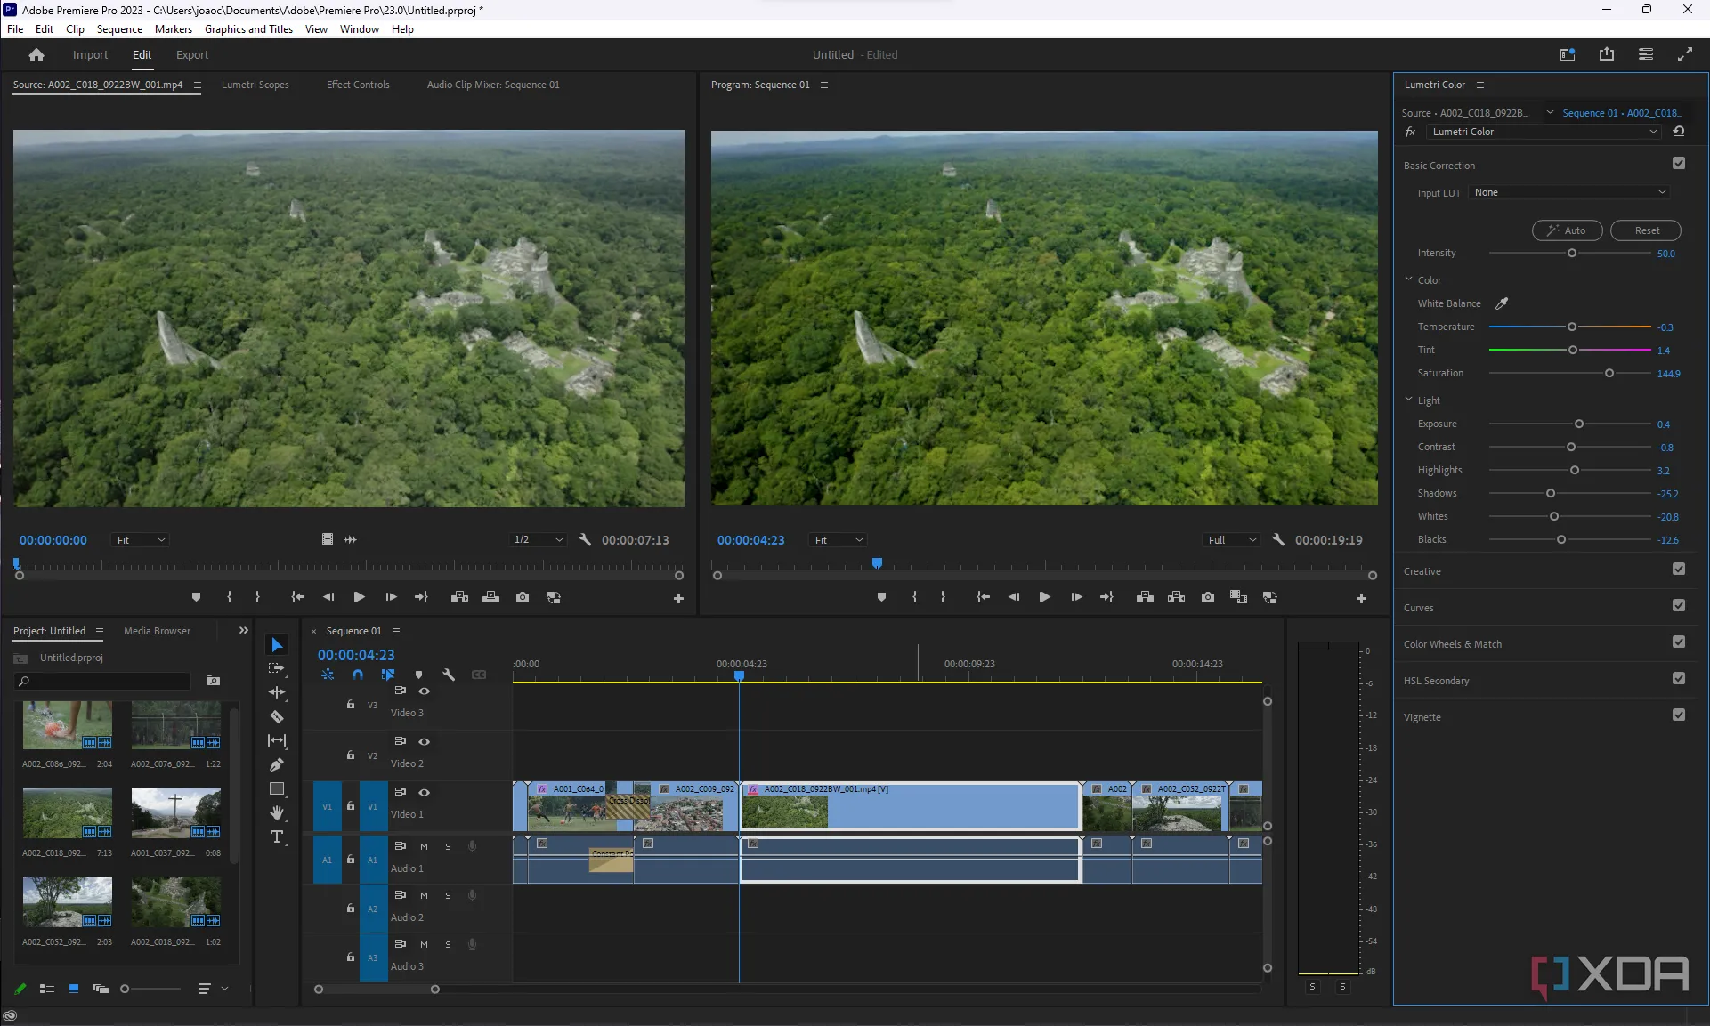Toggle lock on Video 1 track
The image size is (1710, 1026).
click(x=351, y=806)
